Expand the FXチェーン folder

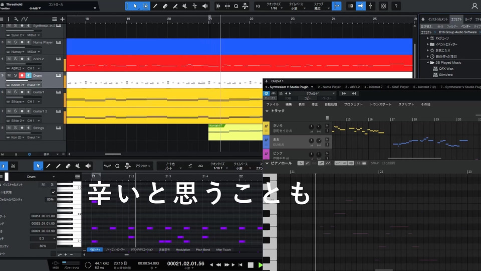[428, 38]
